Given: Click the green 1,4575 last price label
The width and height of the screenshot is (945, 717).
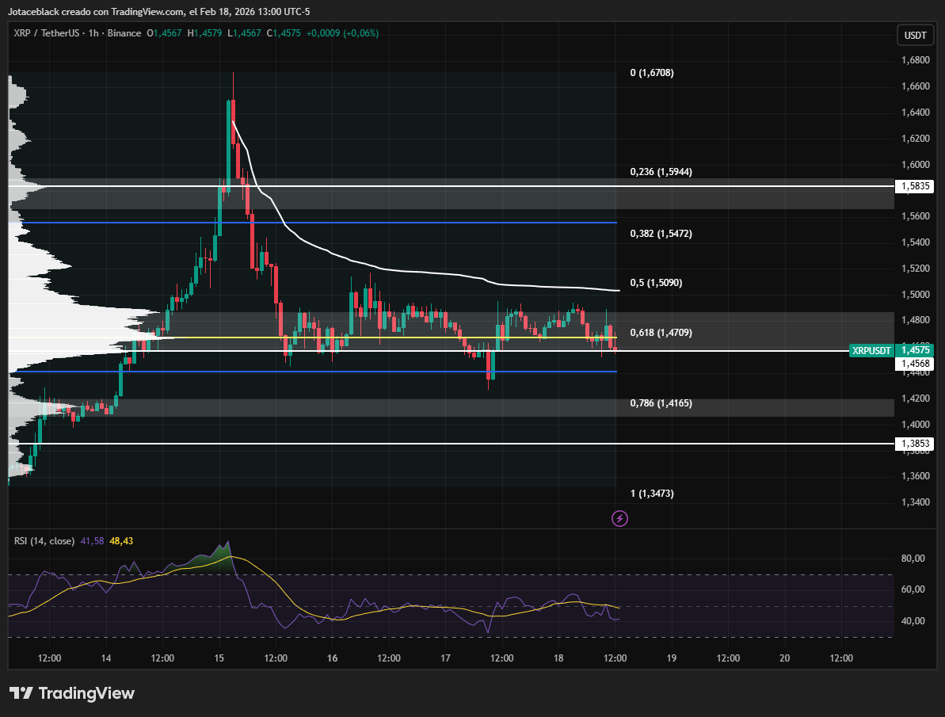Looking at the screenshot, I should click(x=915, y=350).
